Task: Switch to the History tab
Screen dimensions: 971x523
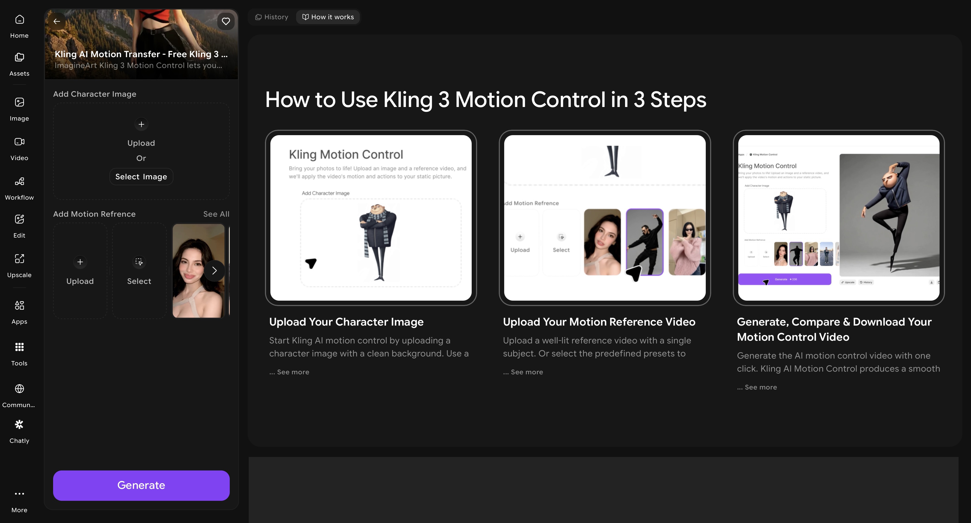Action: click(x=272, y=17)
